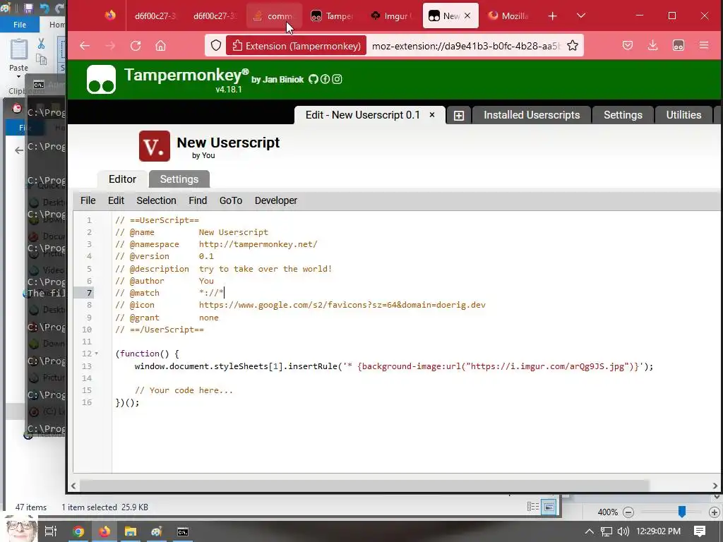Open the Firefox hamburger application menu

click(x=704, y=45)
